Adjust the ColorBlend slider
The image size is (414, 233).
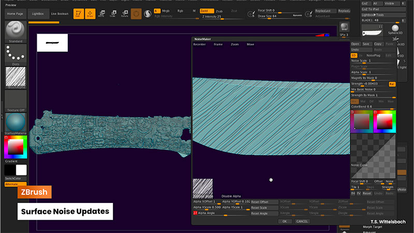[372, 107]
